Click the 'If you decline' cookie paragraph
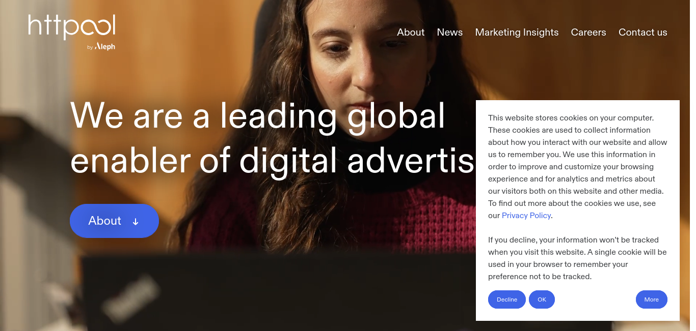The width and height of the screenshot is (696, 331). 578,258
